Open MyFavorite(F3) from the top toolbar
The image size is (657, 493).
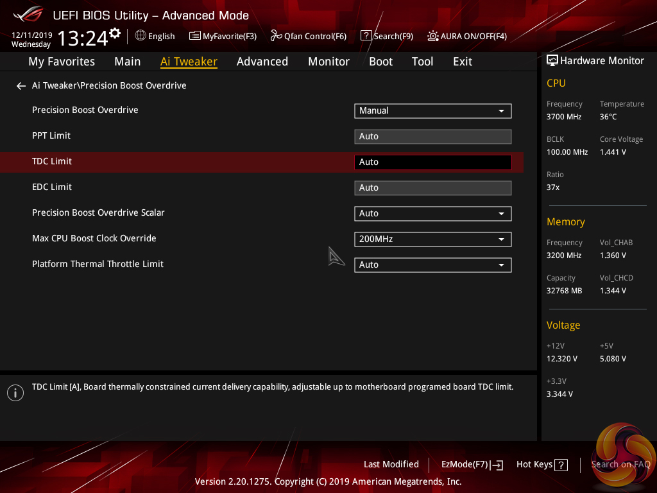pyautogui.click(x=223, y=37)
